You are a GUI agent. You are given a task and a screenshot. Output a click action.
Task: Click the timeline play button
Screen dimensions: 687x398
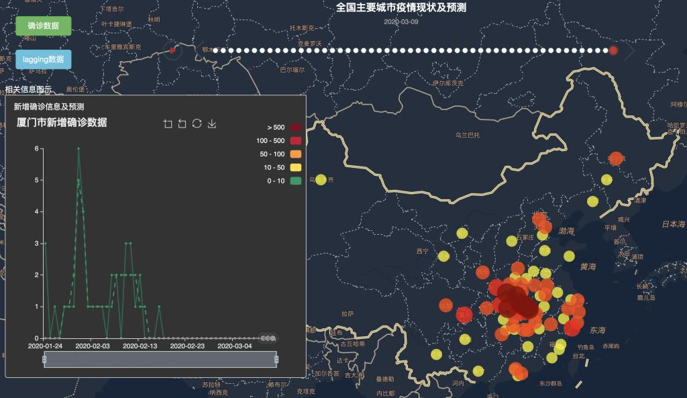pos(172,50)
